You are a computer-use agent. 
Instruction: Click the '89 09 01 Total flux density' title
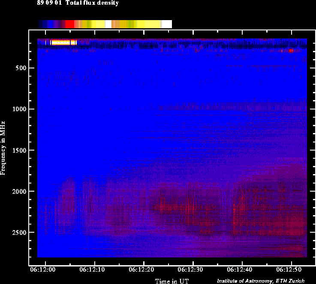(78, 3)
